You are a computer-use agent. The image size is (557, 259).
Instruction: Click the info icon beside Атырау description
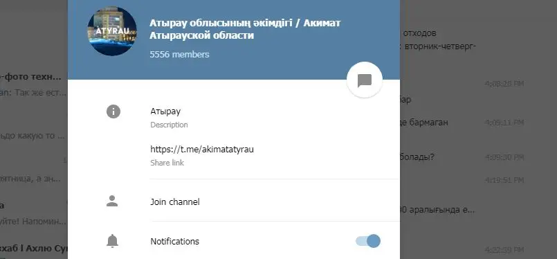coord(113,111)
